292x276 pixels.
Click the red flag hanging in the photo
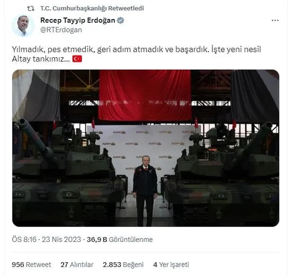[145, 95]
